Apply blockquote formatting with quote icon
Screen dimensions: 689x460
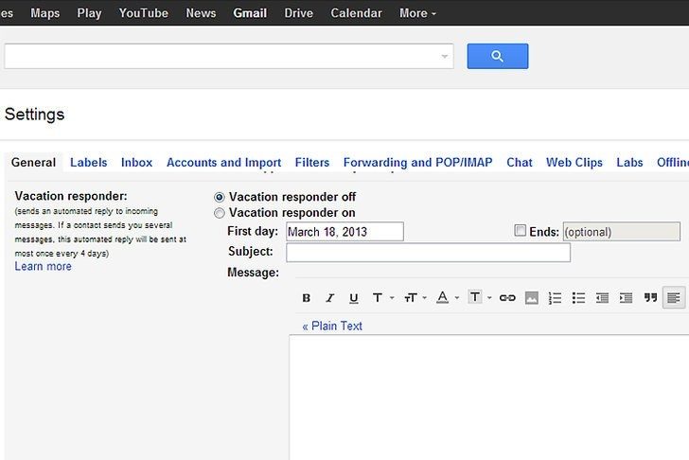650,298
